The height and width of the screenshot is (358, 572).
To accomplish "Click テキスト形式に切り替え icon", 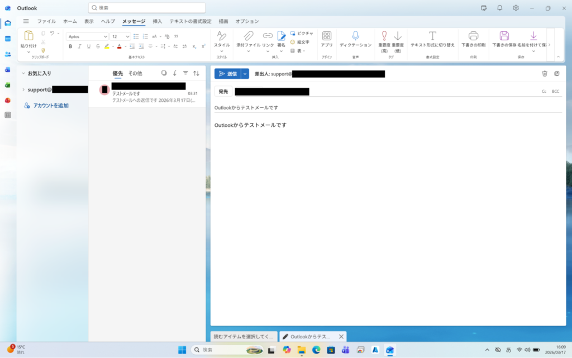I will 432,36.
